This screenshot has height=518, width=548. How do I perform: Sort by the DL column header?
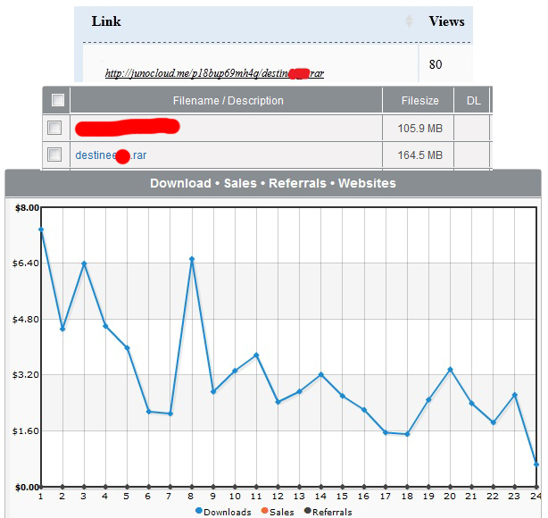tap(474, 101)
